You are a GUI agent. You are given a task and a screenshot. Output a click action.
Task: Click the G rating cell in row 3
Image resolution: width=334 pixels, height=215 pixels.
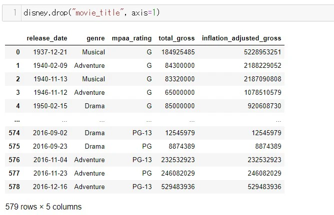[149, 92]
